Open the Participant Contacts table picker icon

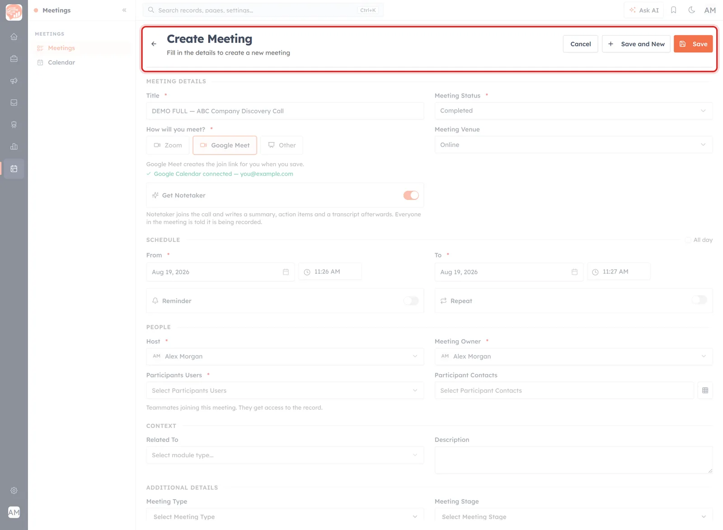(x=705, y=390)
